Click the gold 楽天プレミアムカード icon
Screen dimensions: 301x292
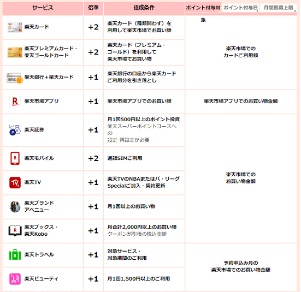coord(15,52)
